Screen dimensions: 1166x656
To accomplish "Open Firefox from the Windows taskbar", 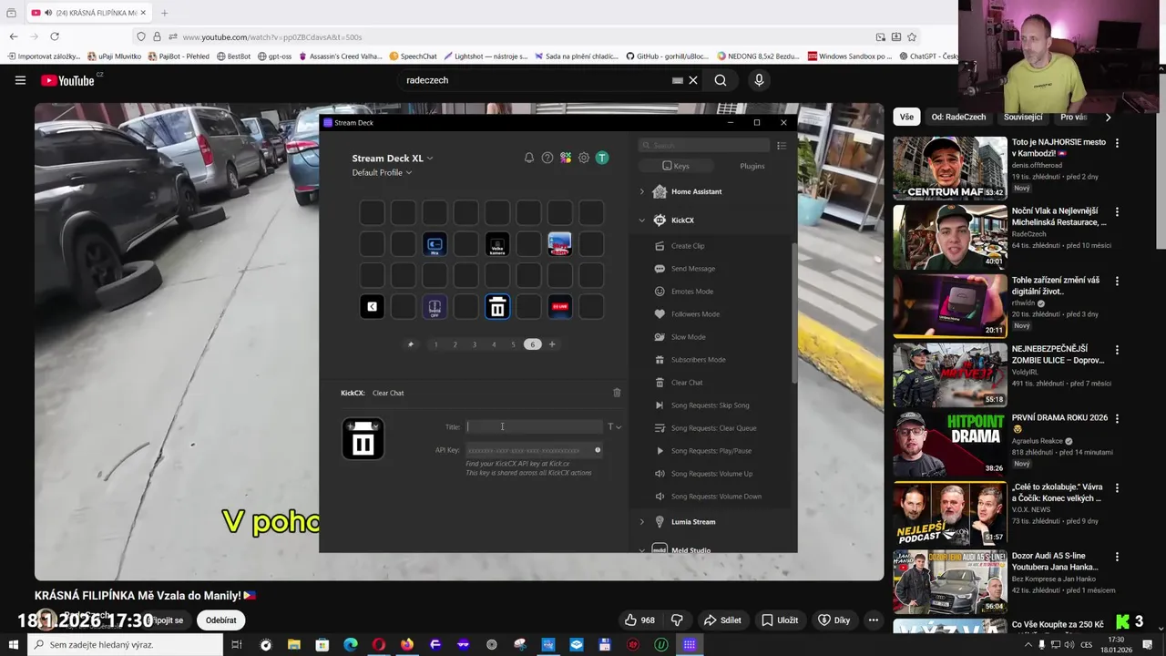I will [x=407, y=645].
